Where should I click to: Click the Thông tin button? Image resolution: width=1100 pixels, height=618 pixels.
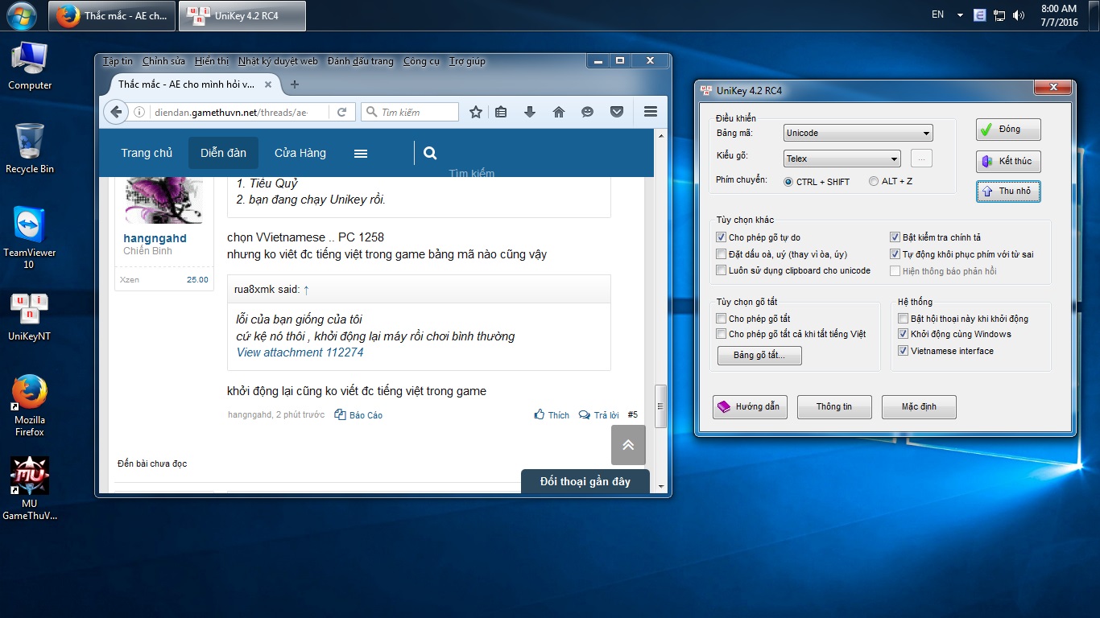coord(834,407)
